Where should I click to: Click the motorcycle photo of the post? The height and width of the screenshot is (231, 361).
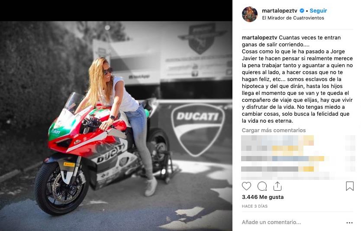click(x=116, y=126)
